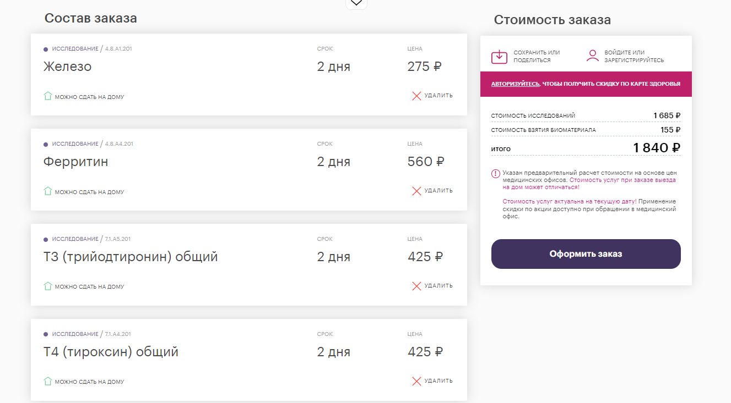Click the house icon under Железо
This screenshot has height=403, width=731.
47,96
